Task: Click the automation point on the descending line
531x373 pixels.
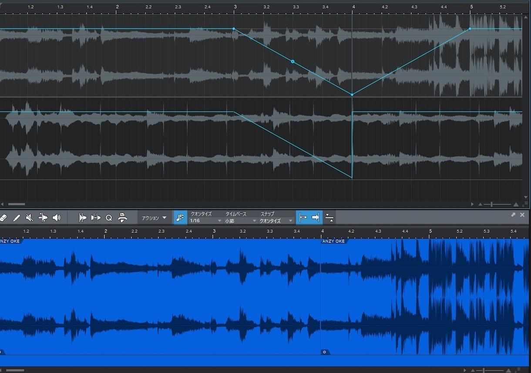Action: 292,61
